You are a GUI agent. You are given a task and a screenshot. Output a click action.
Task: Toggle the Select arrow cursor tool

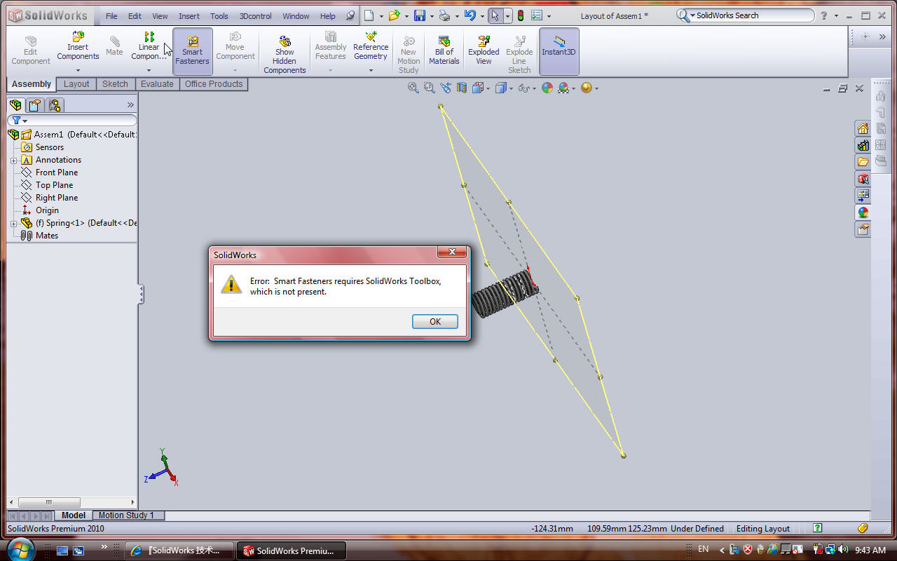494,15
